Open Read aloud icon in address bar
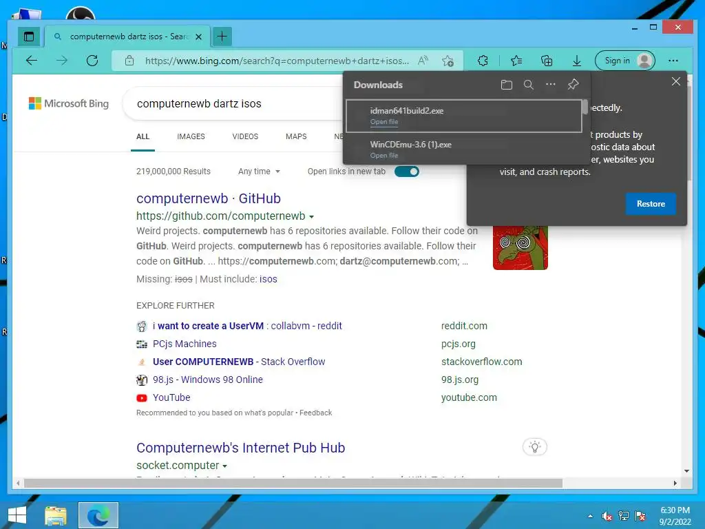The height and width of the screenshot is (529, 705). (423, 61)
